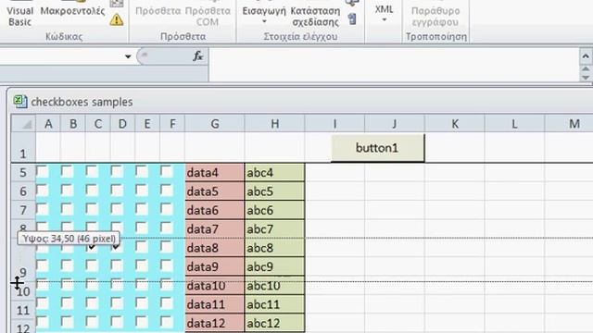
Task: Click inside the formula bar input
Action: pos(393,64)
